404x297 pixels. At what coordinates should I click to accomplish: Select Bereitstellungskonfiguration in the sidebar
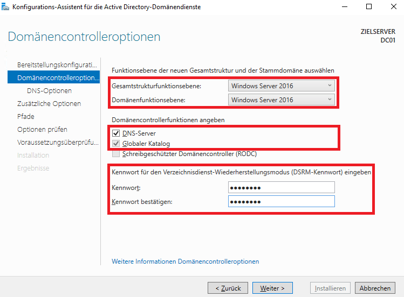(x=58, y=65)
